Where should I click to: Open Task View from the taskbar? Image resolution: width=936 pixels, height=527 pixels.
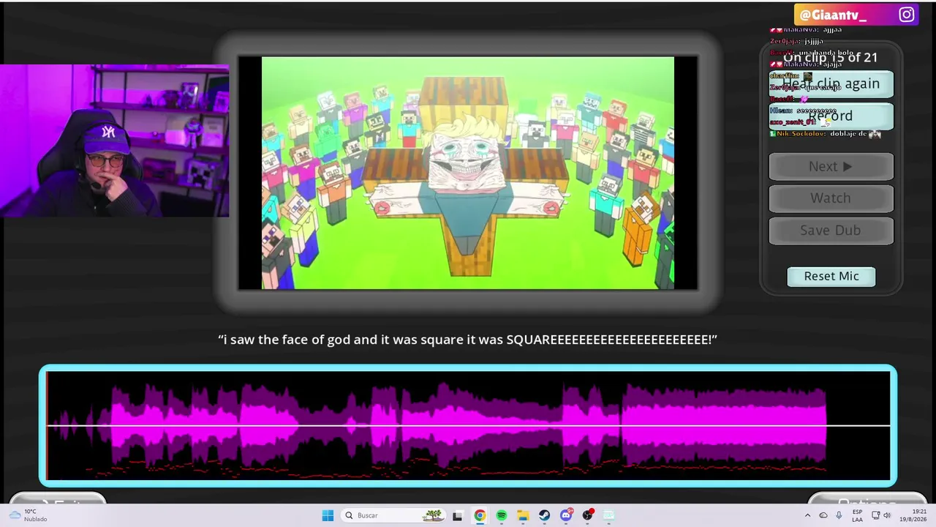coord(457,515)
